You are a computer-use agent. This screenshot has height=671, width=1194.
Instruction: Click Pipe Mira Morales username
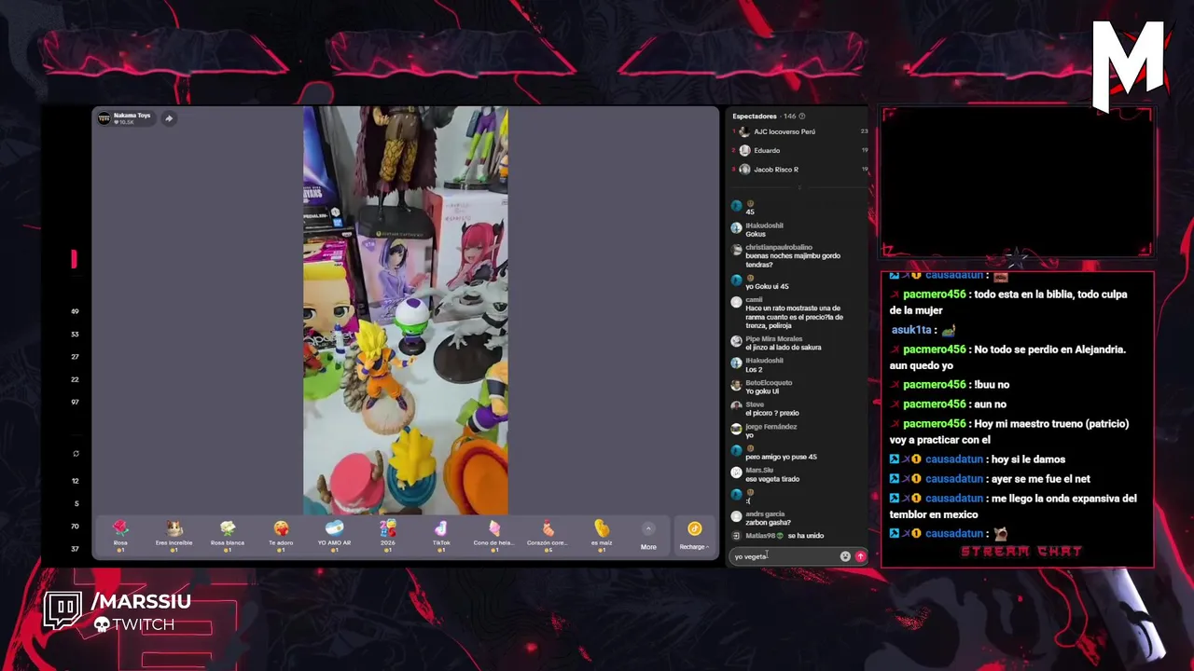click(x=773, y=339)
